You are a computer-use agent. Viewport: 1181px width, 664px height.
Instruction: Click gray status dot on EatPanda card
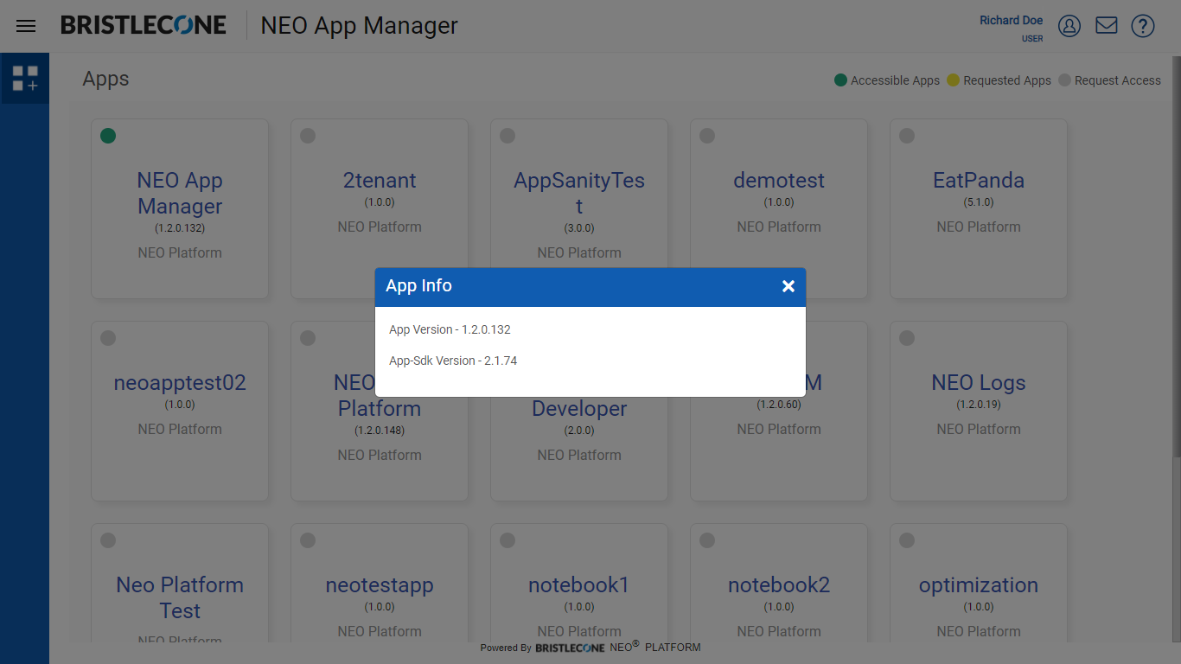pos(907,136)
